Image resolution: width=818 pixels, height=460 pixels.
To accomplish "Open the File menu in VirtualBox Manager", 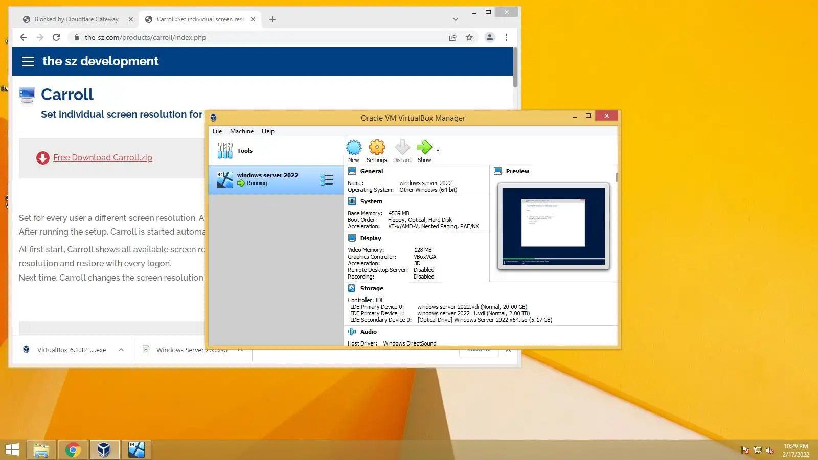I will pos(217,131).
